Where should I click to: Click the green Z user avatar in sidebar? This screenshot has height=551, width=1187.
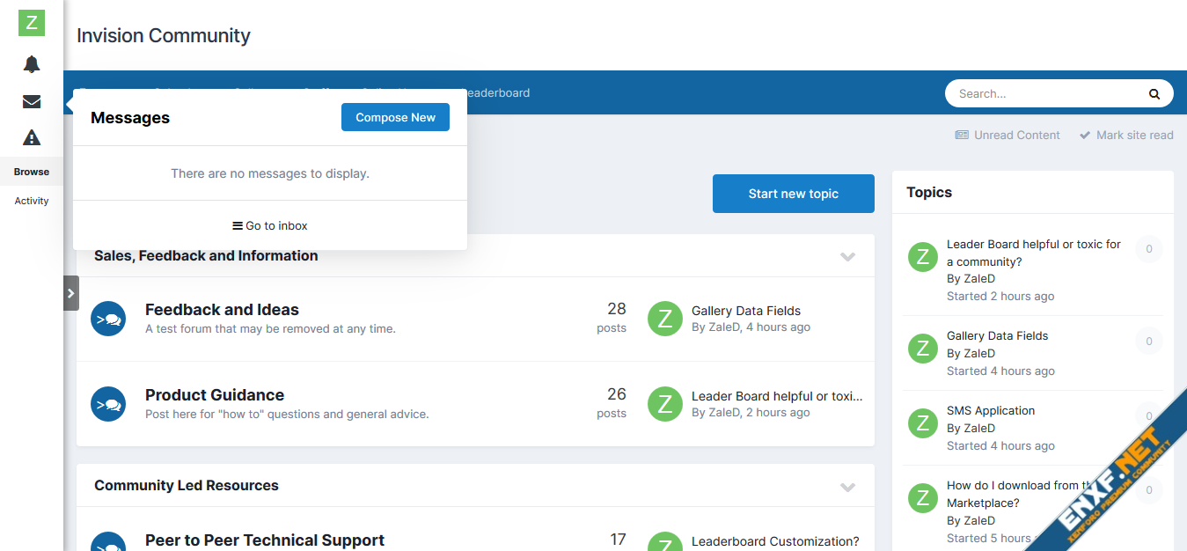[x=32, y=23]
